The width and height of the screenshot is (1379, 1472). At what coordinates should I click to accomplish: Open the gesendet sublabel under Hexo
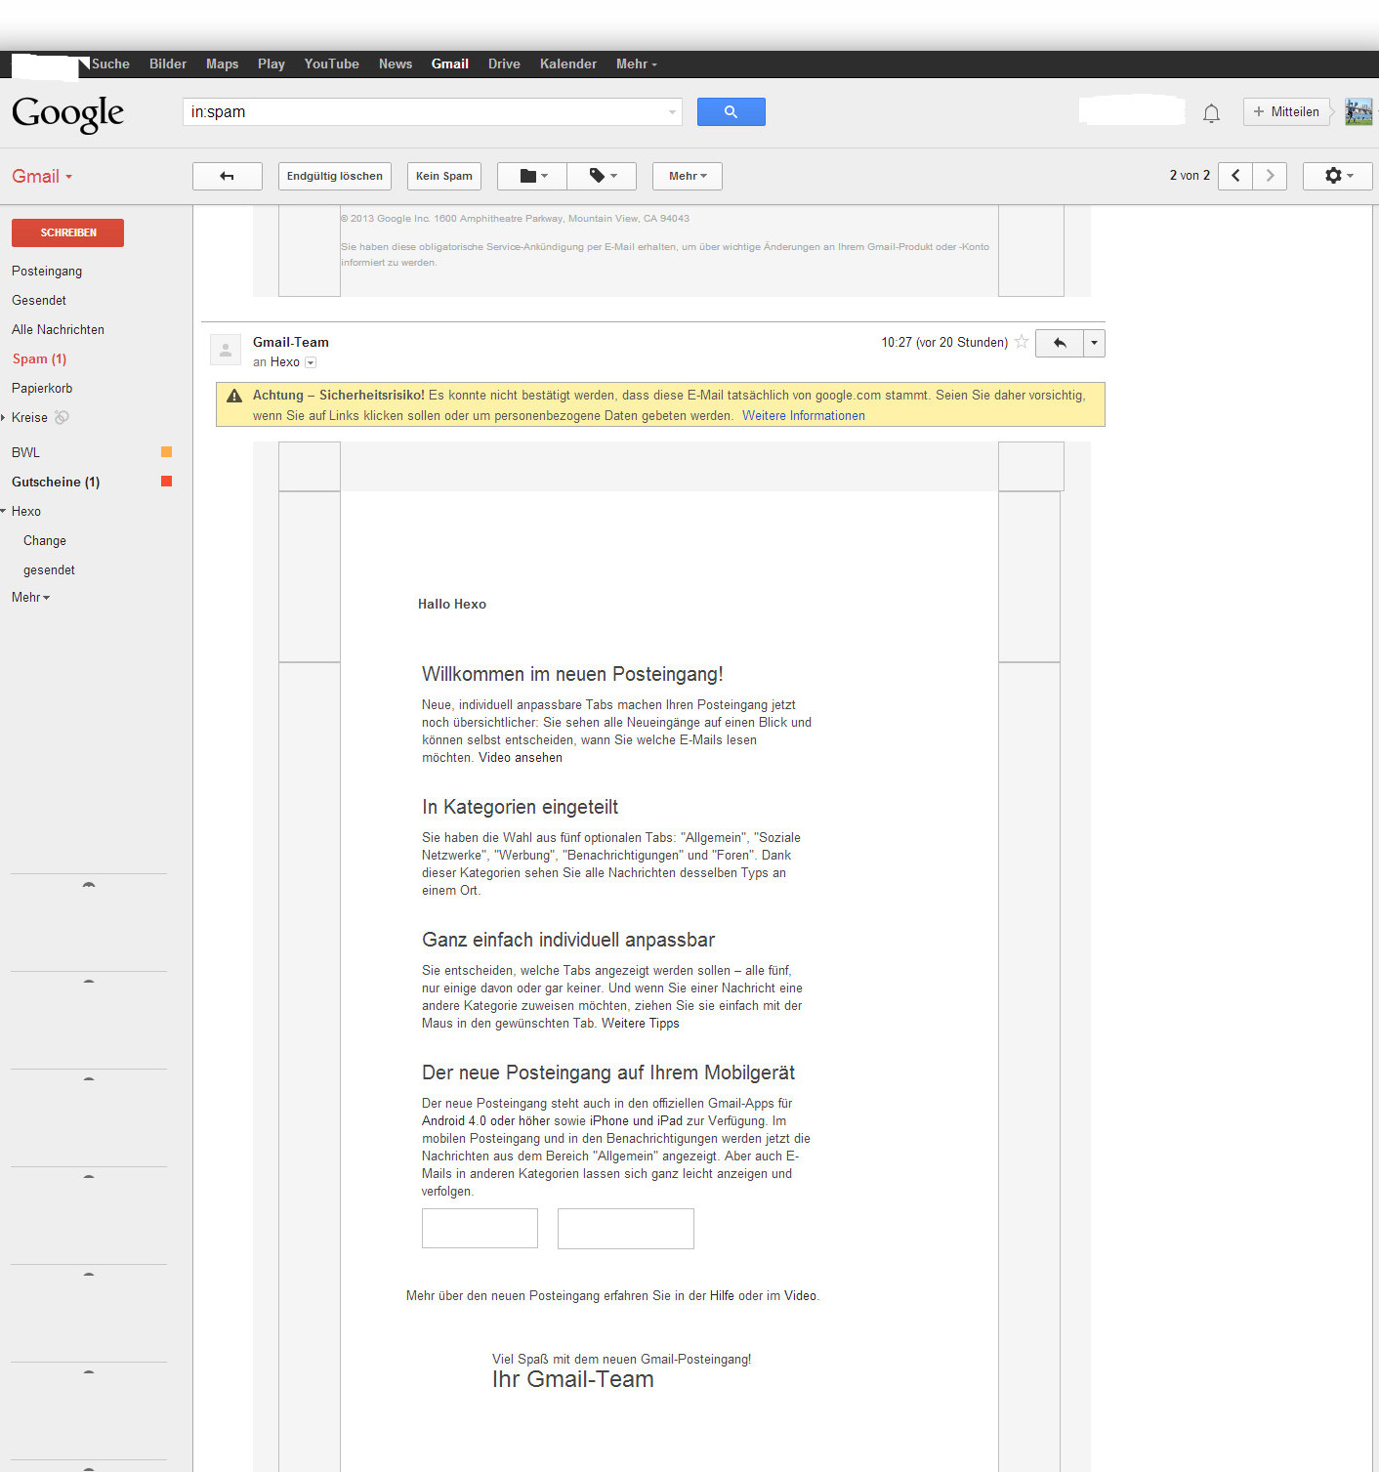49,570
